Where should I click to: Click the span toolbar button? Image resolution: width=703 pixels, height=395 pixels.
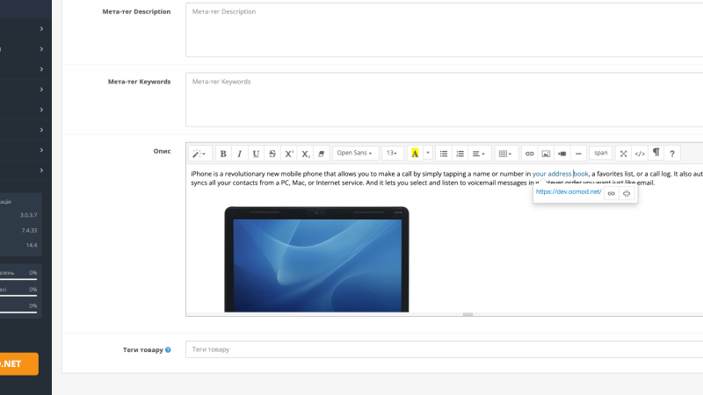tap(601, 153)
